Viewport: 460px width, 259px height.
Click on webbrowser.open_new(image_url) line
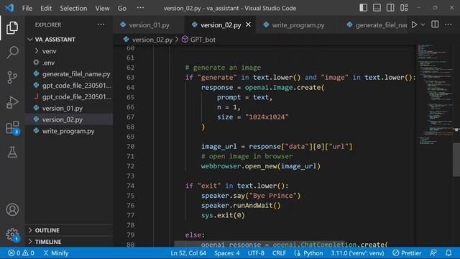[260, 166]
